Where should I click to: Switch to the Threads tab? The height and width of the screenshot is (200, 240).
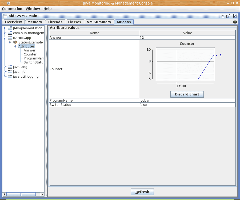click(x=55, y=22)
